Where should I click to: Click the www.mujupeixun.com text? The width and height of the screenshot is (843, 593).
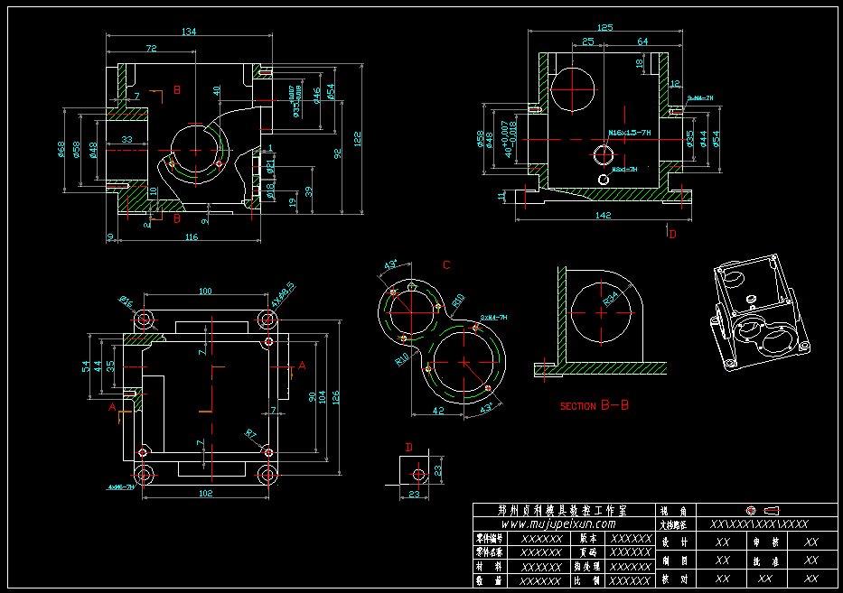[x=558, y=524]
